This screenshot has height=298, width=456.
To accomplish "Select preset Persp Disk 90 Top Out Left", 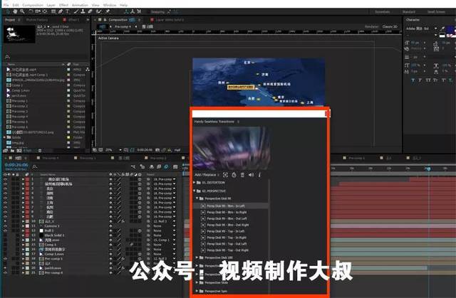I will pos(227,244).
